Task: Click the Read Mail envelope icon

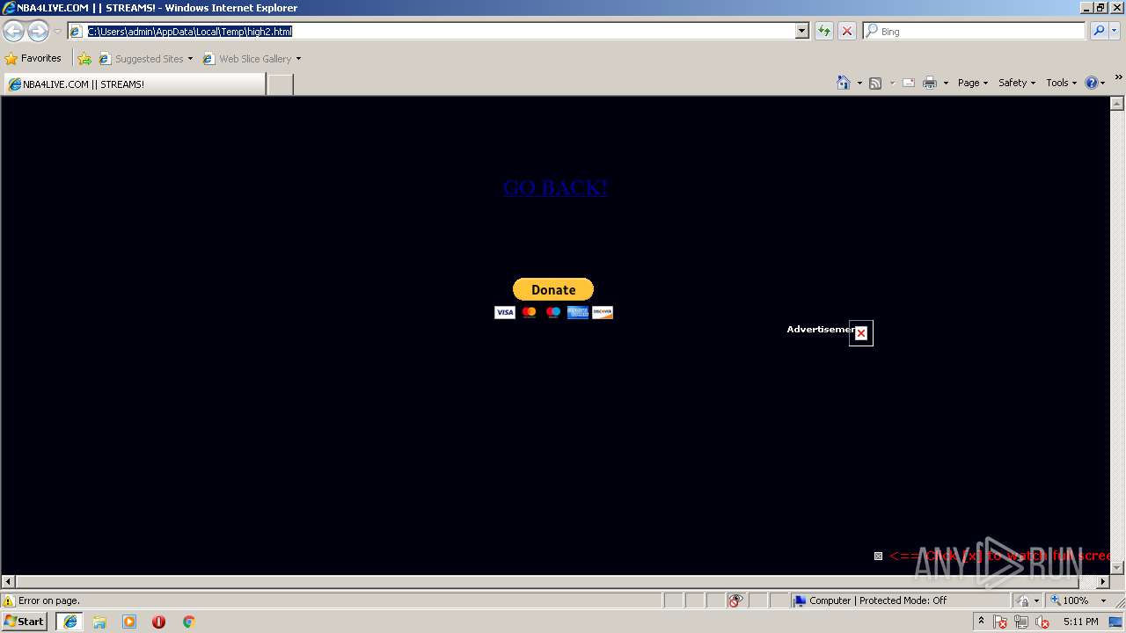Action: [909, 83]
